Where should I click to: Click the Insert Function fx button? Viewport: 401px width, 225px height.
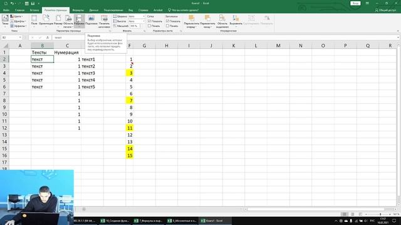[x=48, y=37]
